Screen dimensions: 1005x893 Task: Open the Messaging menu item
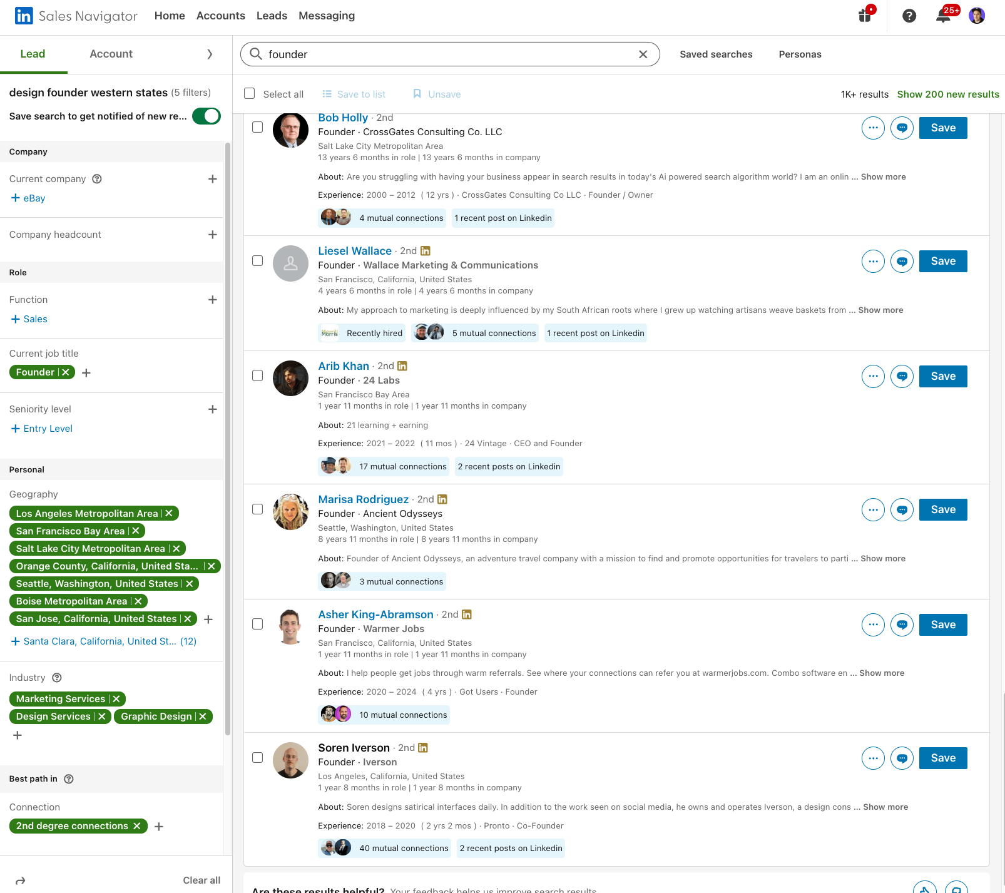pyautogui.click(x=327, y=16)
